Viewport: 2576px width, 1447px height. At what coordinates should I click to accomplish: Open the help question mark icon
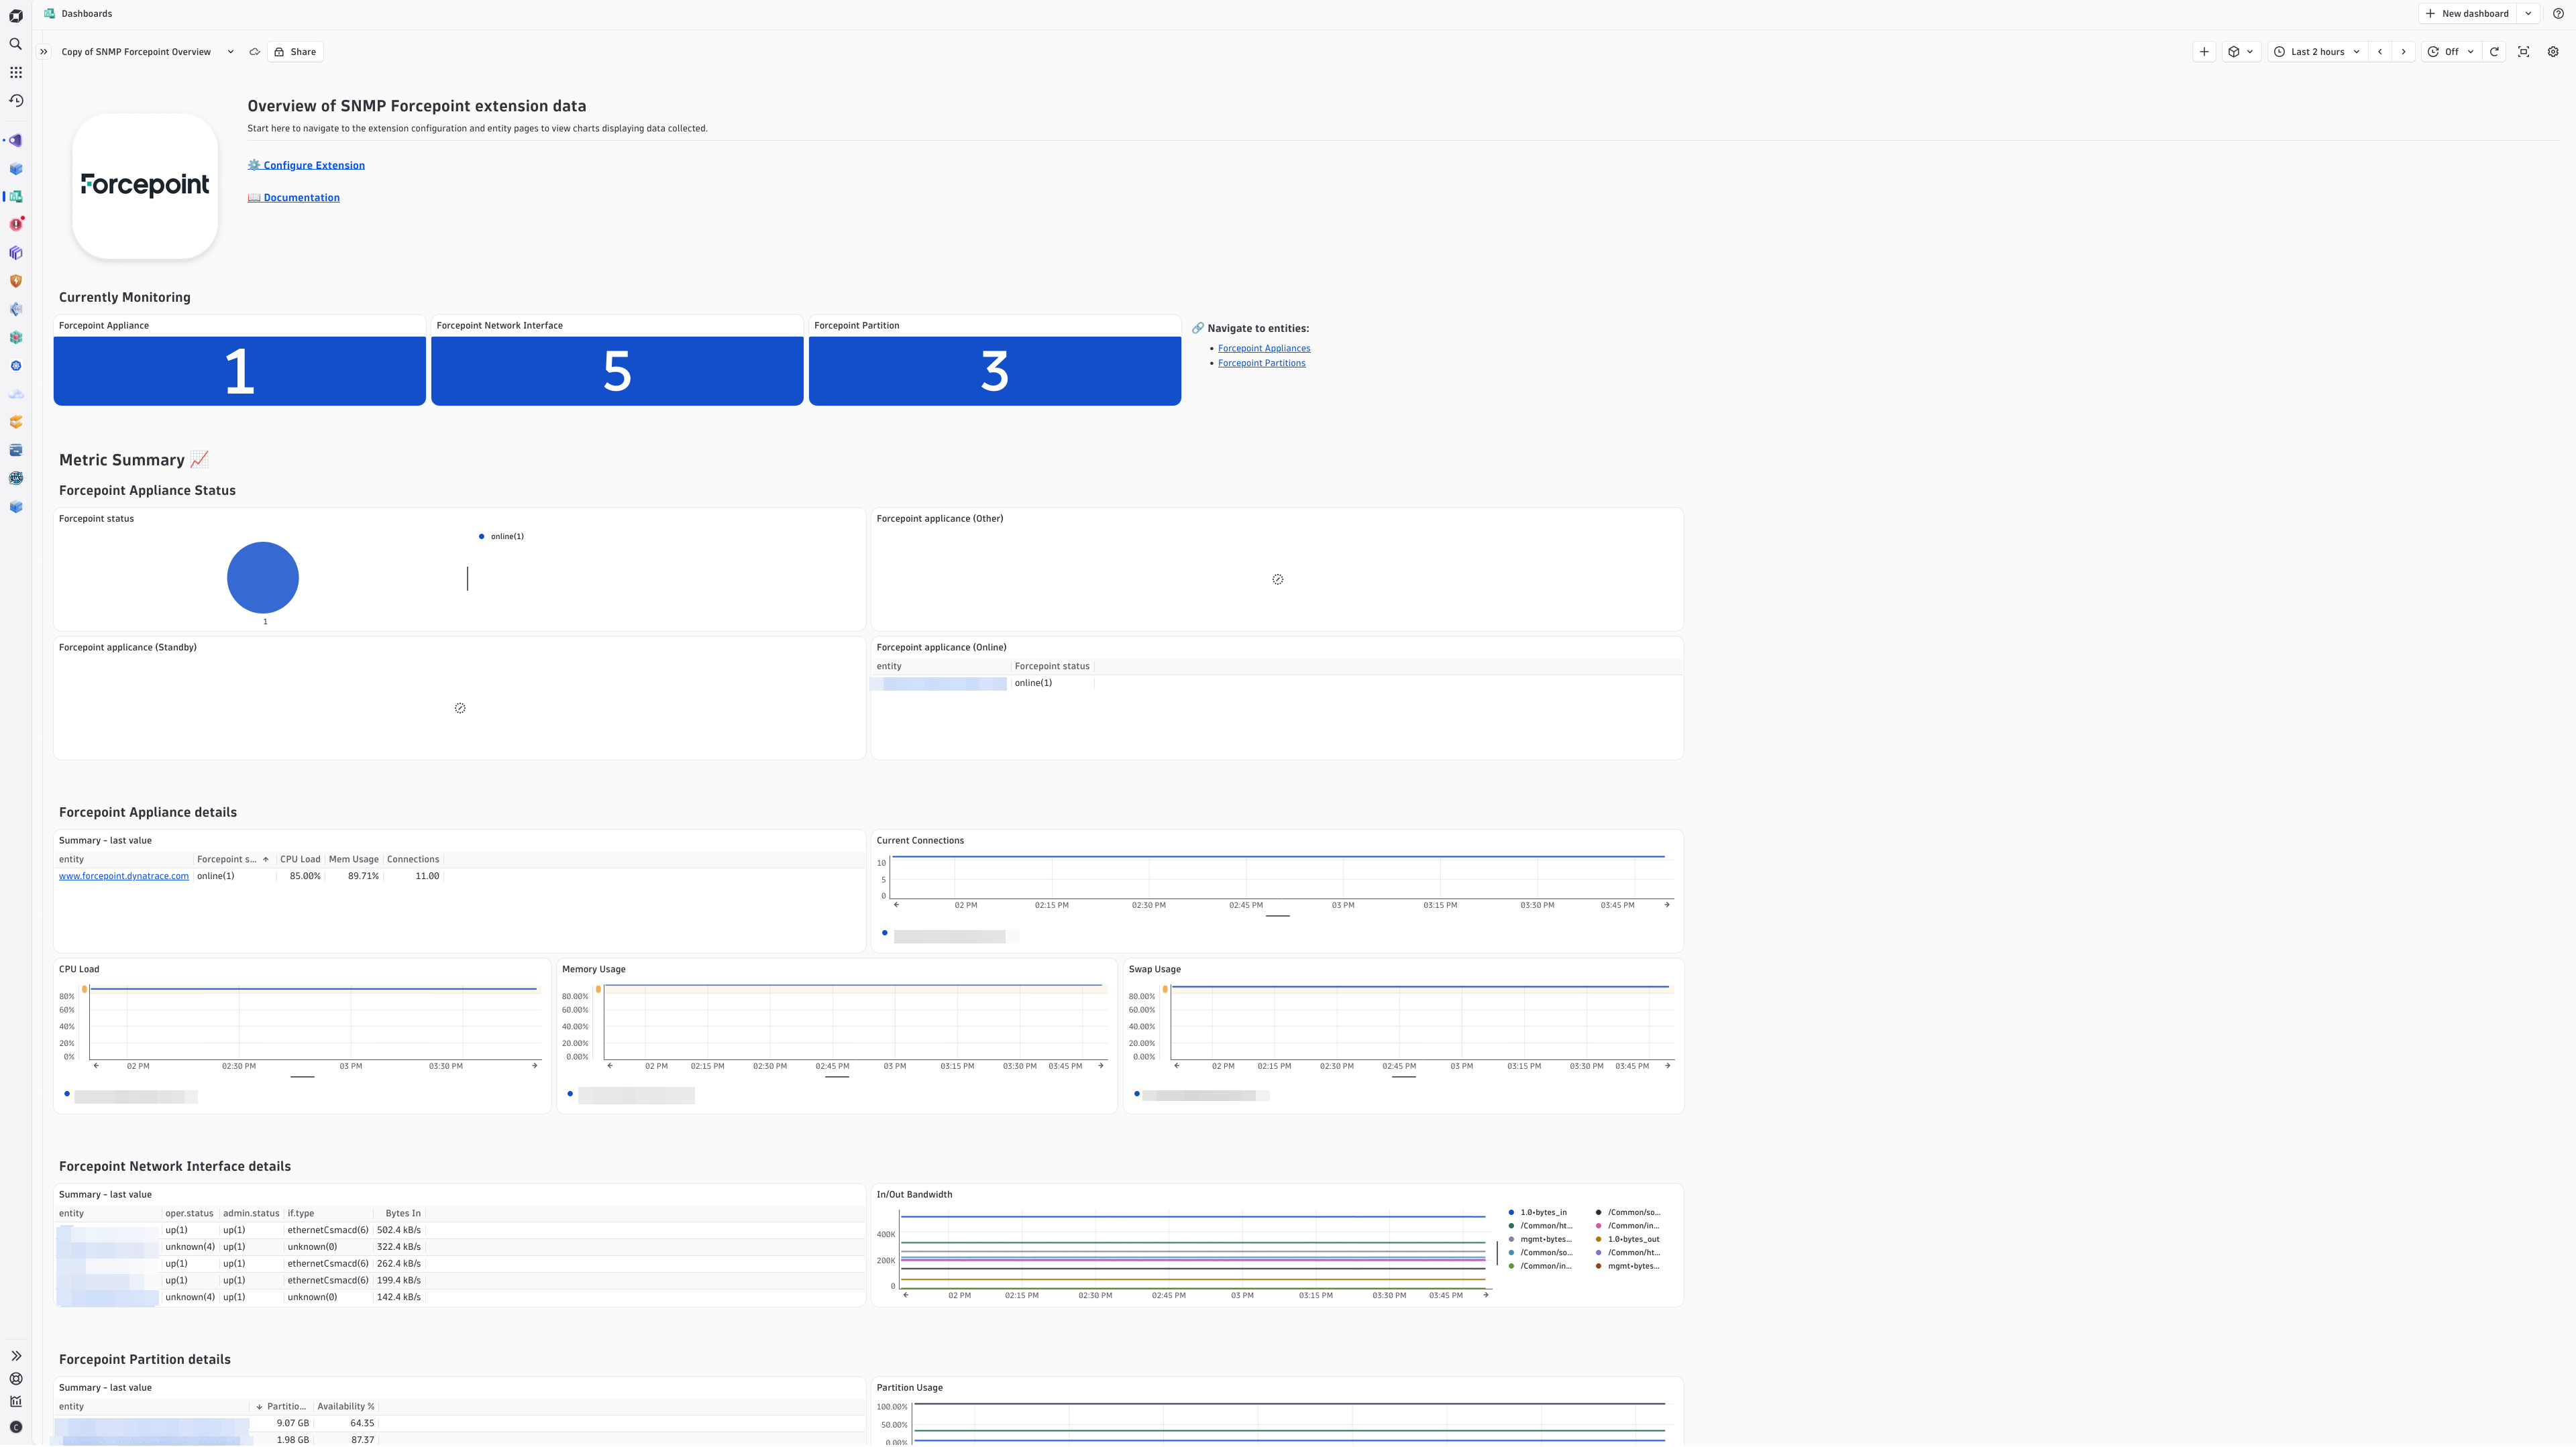(x=2558, y=14)
